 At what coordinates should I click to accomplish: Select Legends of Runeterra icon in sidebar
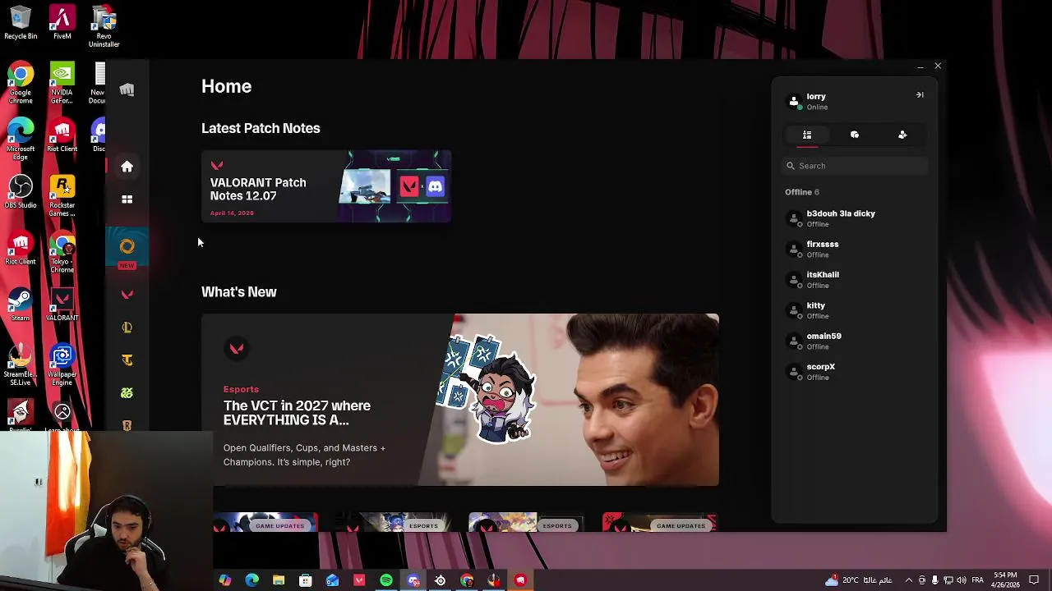coord(127,425)
